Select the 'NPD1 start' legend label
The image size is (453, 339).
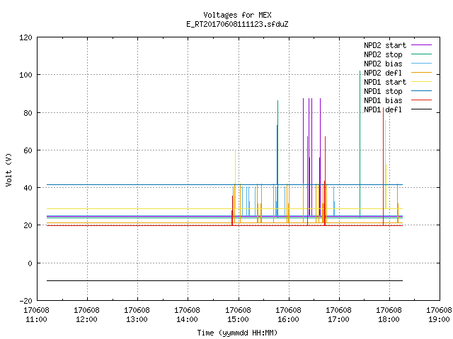pyautogui.click(x=385, y=82)
